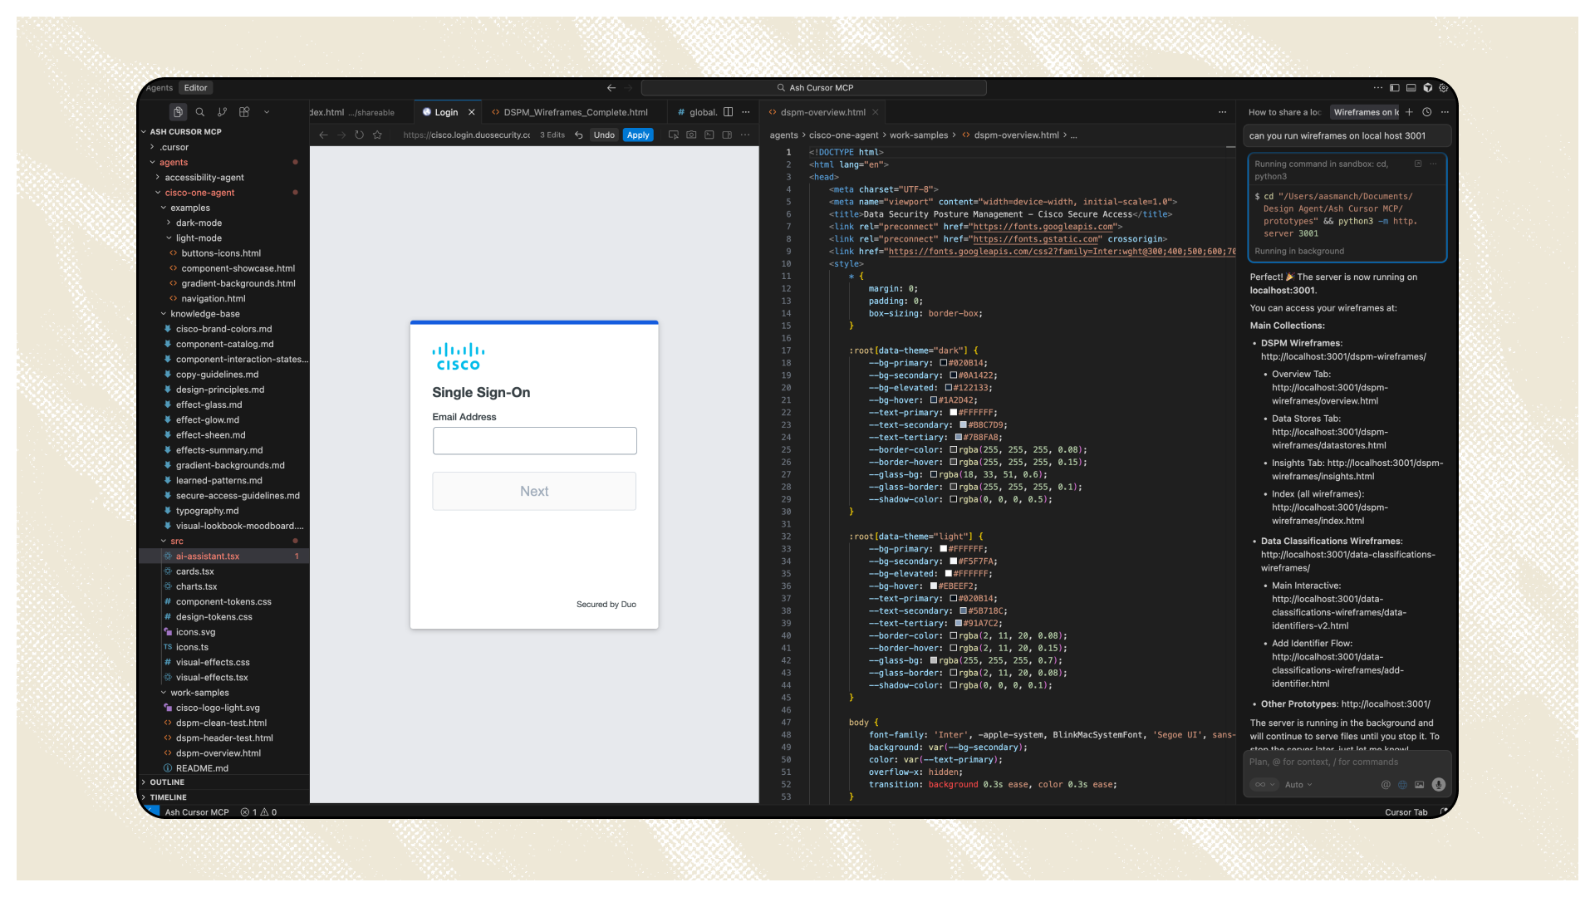Image resolution: width=1595 pixels, height=897 pixels.
Task: Toggle web search globe in chat input
Action: tap(1403, 785)
